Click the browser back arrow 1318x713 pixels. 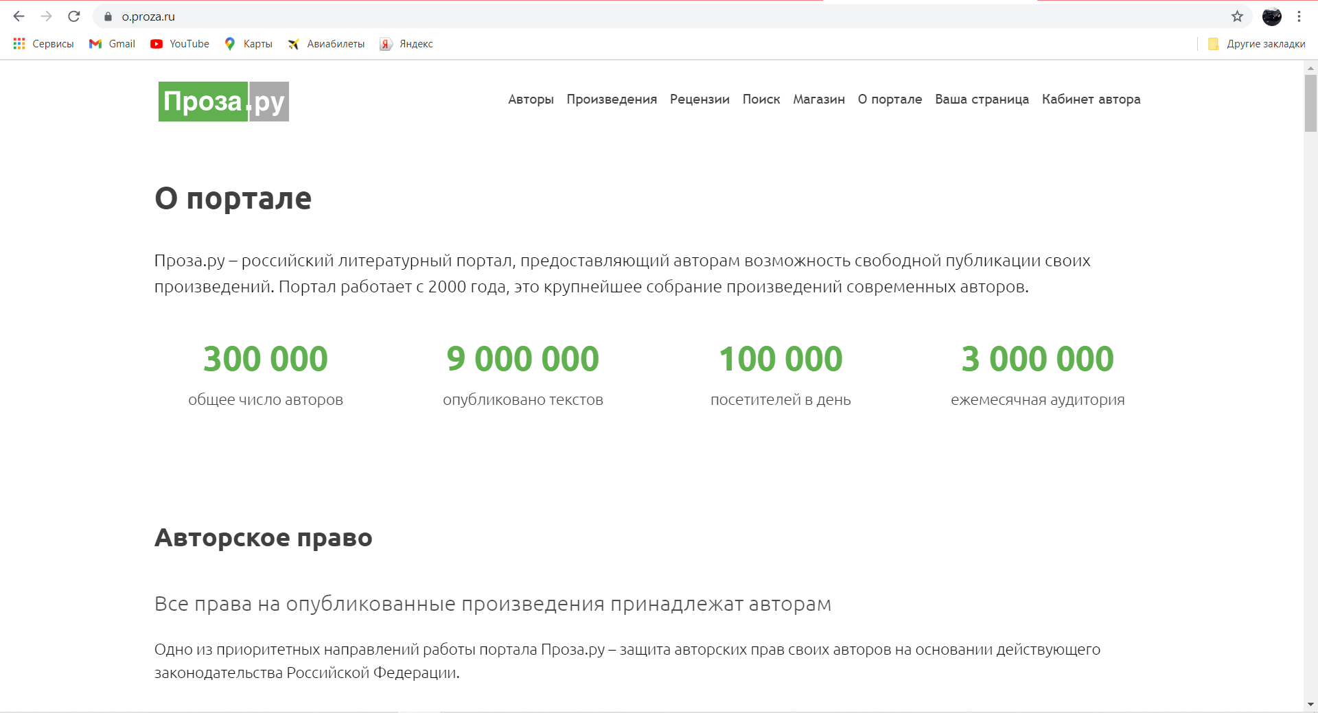pyautogui.click(x=19, y=16)
